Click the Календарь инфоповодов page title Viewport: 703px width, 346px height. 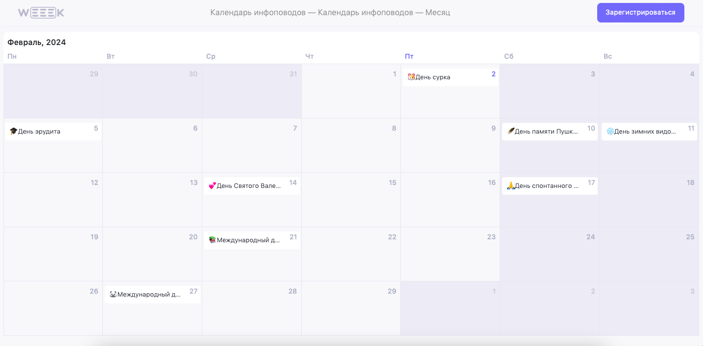(x=330, y=13)
